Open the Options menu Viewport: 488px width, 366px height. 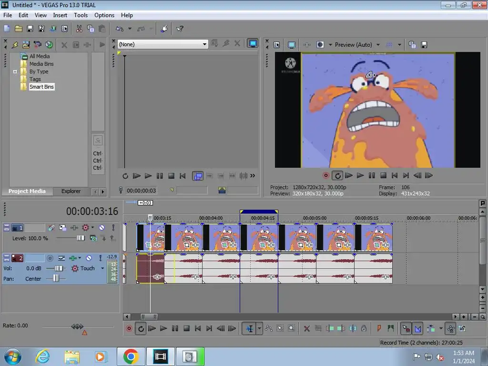coord(104,15)
